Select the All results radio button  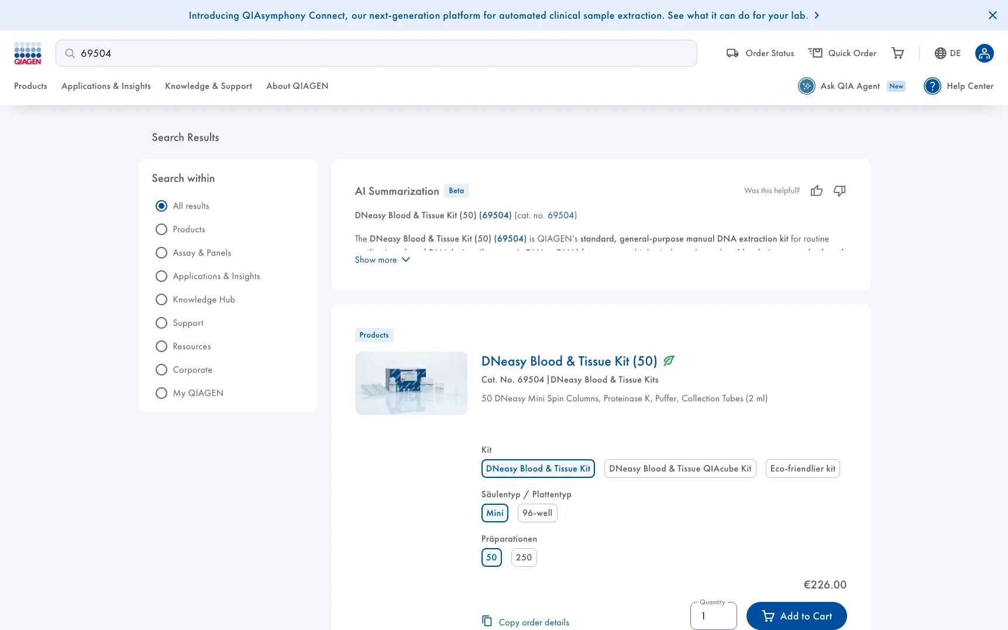click(x=161, y=206)
